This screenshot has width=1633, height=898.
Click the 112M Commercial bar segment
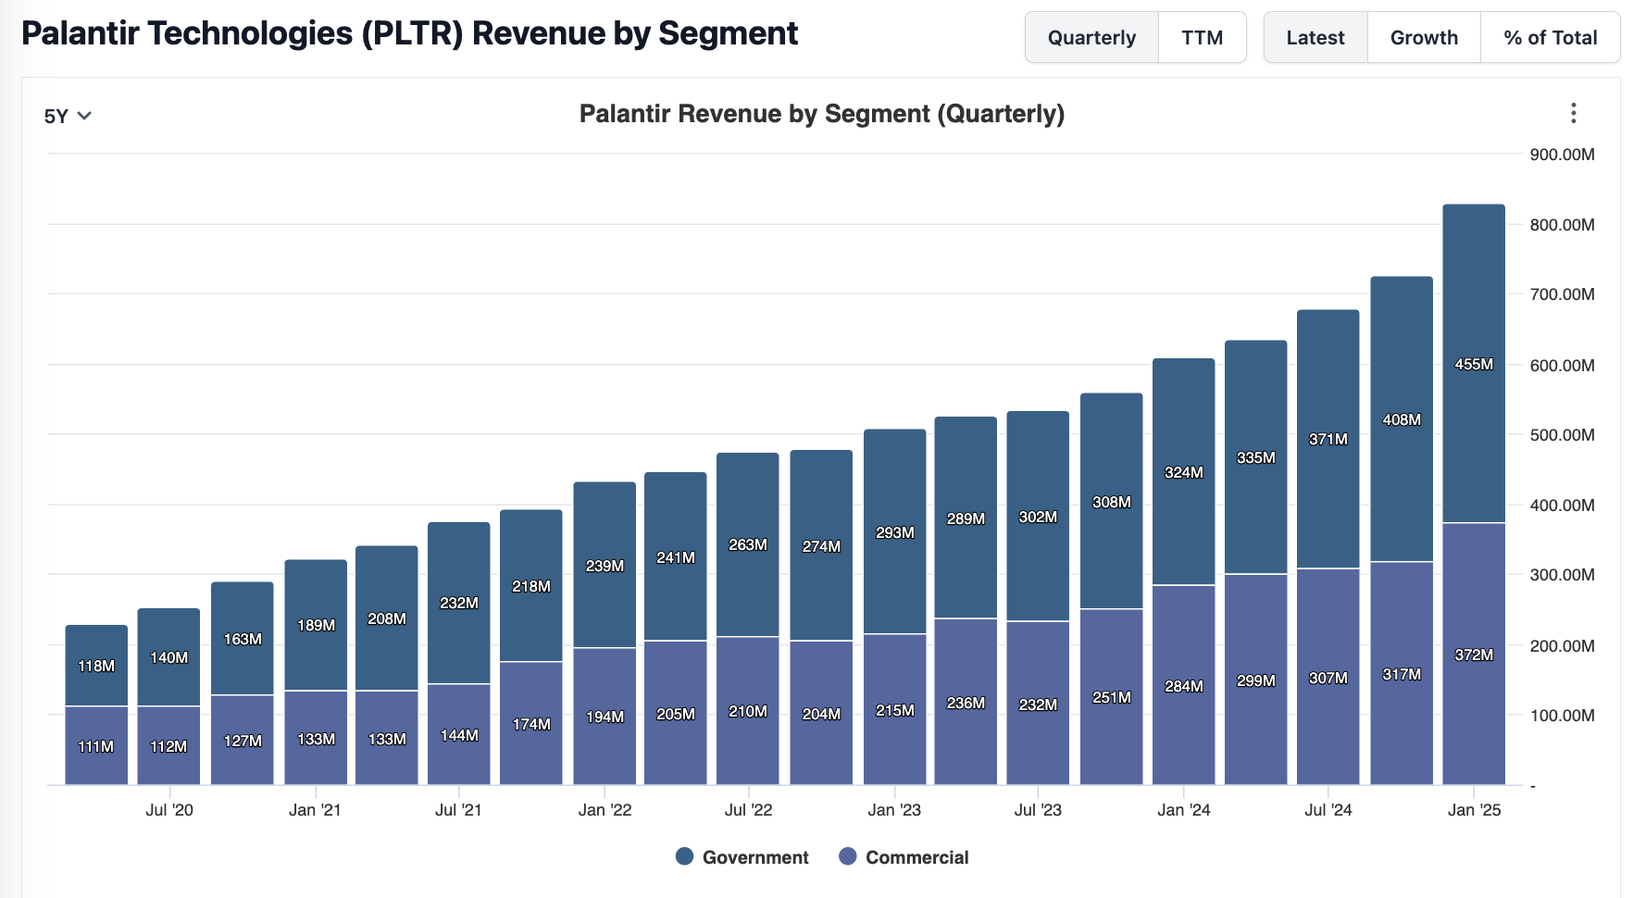pyautogui.click(x=168, y=746)
